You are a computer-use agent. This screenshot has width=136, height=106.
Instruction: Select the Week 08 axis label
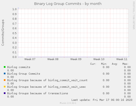[53, 59]
